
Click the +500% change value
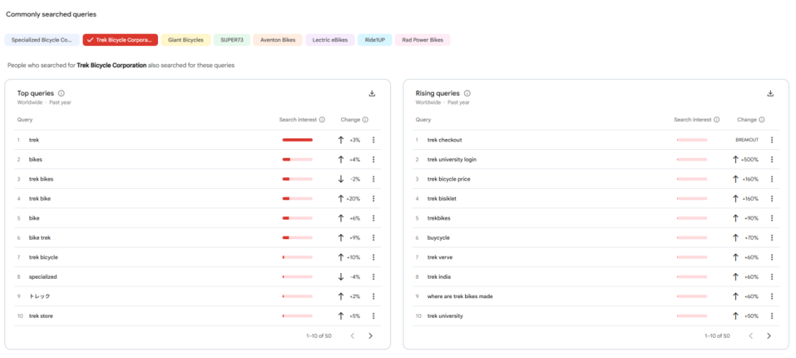pyautogui.click(x=750, y=159)
